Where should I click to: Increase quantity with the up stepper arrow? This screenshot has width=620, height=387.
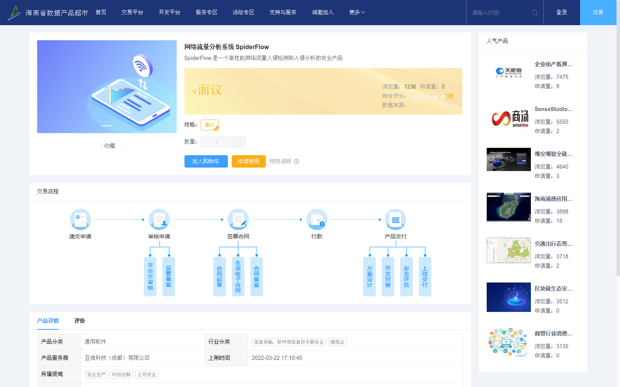(x=240, y=139)
